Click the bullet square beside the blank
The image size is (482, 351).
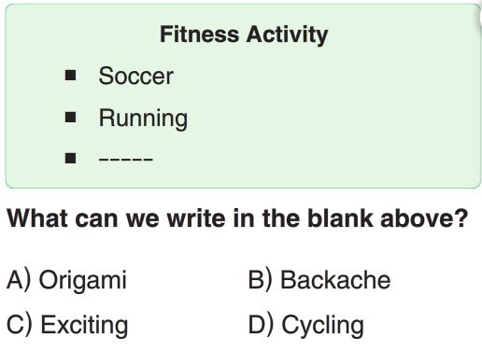71,158
